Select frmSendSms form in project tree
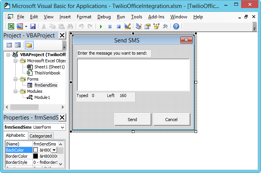The height and width of the screenshot is (173, 261). coord(46,85)
